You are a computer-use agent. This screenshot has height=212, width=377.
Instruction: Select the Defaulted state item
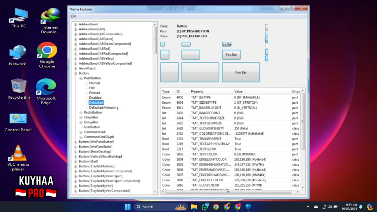[96, 102]
